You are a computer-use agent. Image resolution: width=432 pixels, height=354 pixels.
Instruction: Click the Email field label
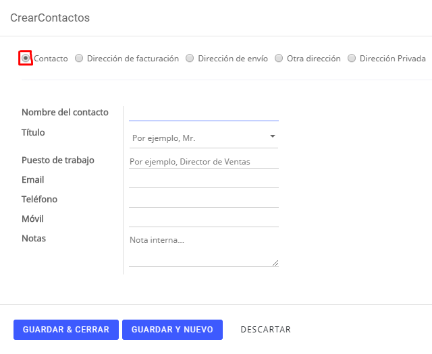pos(33,180)
